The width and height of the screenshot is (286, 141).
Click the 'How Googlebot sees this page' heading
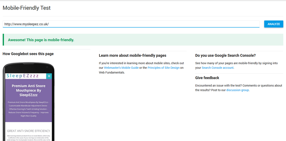tap(28, 54)
